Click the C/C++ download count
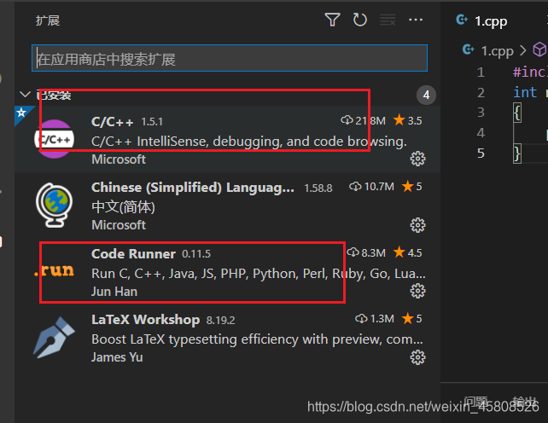Viewport: 548px width, 423px height. (x=363, y=120)
